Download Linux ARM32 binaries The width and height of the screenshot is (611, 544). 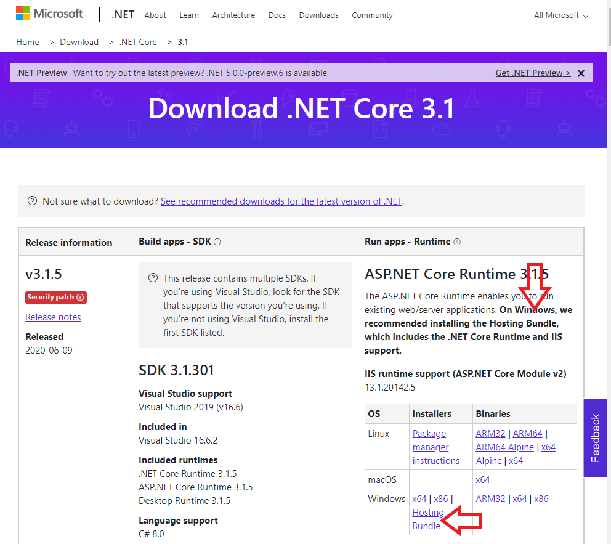click(490, 434)
